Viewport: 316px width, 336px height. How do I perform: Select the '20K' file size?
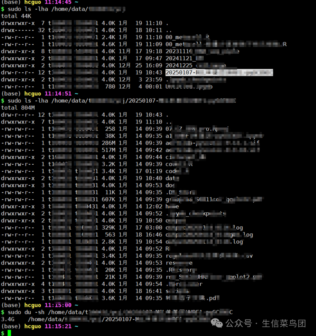[x=110, y=270]
